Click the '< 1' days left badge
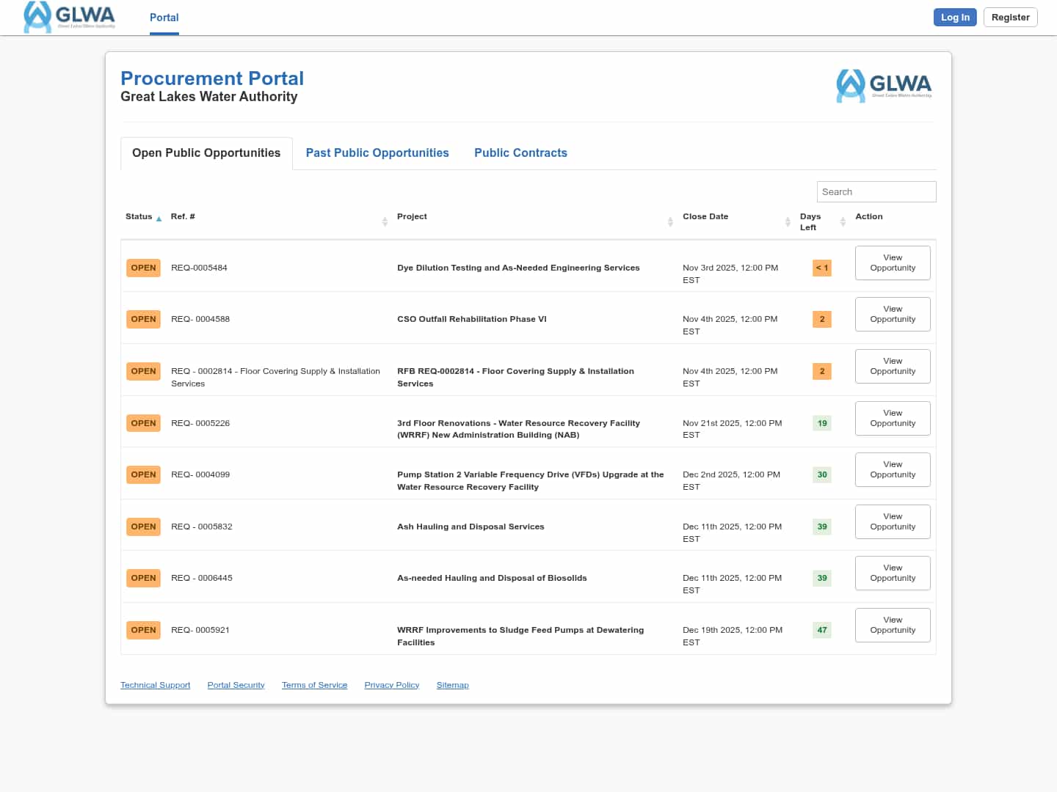 pos(821,268)
